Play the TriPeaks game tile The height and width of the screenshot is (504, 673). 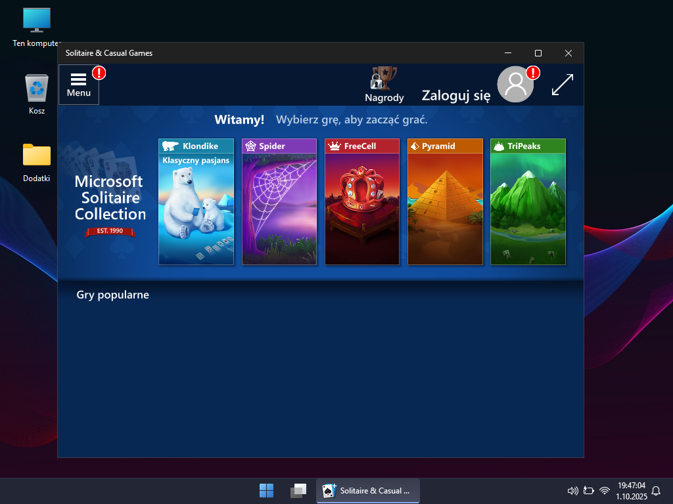point(528,202)
